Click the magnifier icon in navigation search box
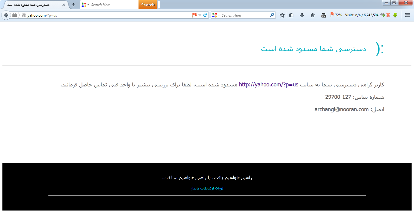Viewport: 414px width, 220px height. 272,15
